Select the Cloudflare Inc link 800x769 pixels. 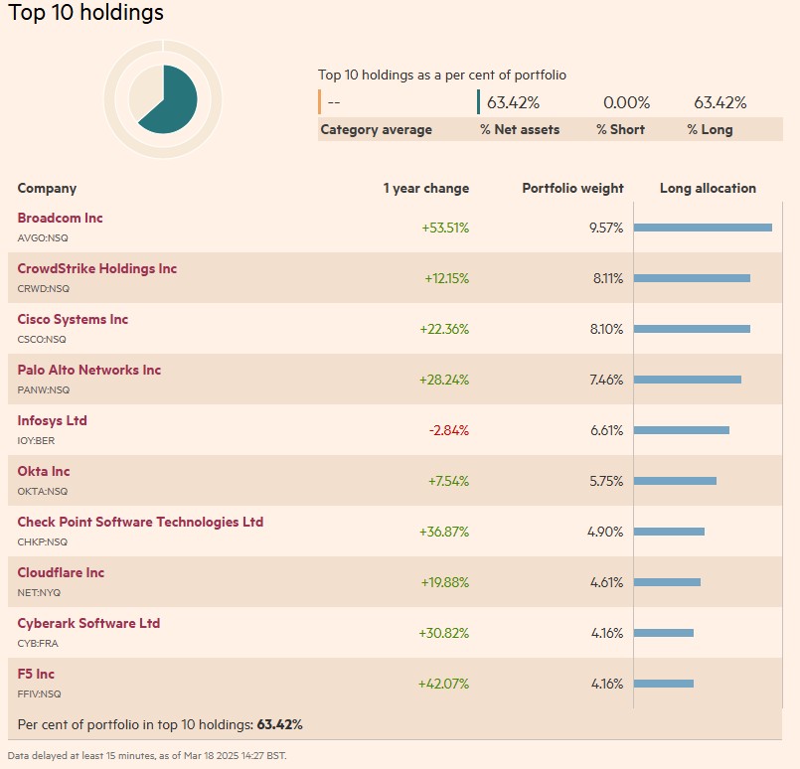(x=61, y=572)
